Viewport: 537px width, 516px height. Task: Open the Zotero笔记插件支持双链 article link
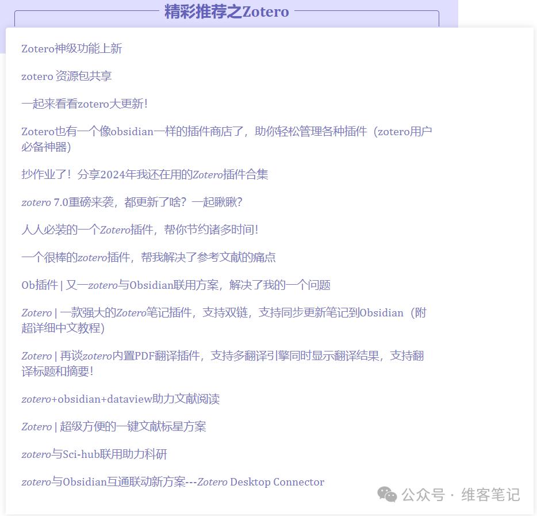tap(224, 320)
